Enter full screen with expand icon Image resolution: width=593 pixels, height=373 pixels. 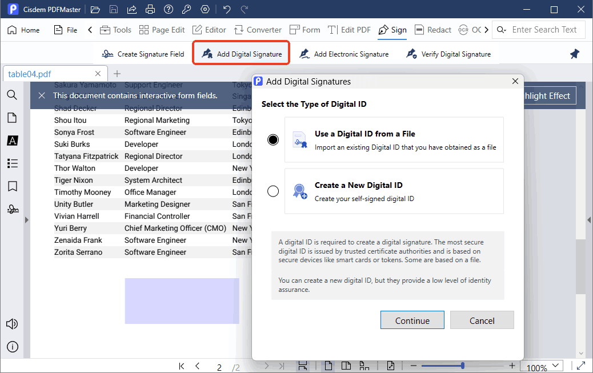[581, 366]
